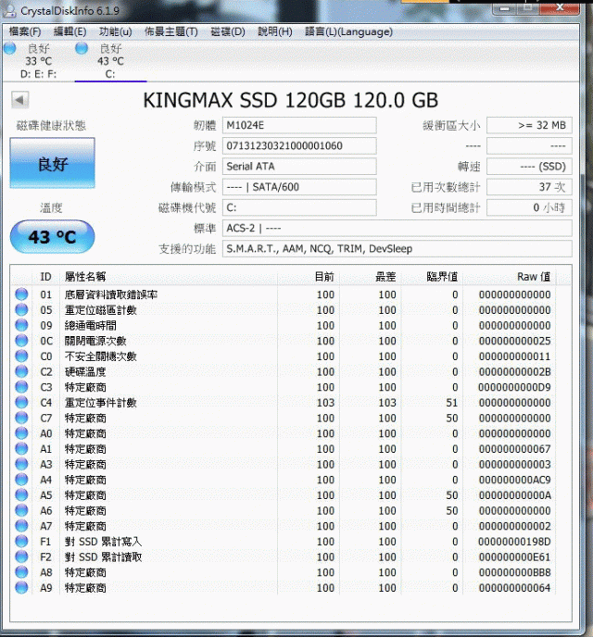Viewport: 593px width, 638px height.
Task: Click the 37 次 power on count field
Action: (x=529, y=187)
